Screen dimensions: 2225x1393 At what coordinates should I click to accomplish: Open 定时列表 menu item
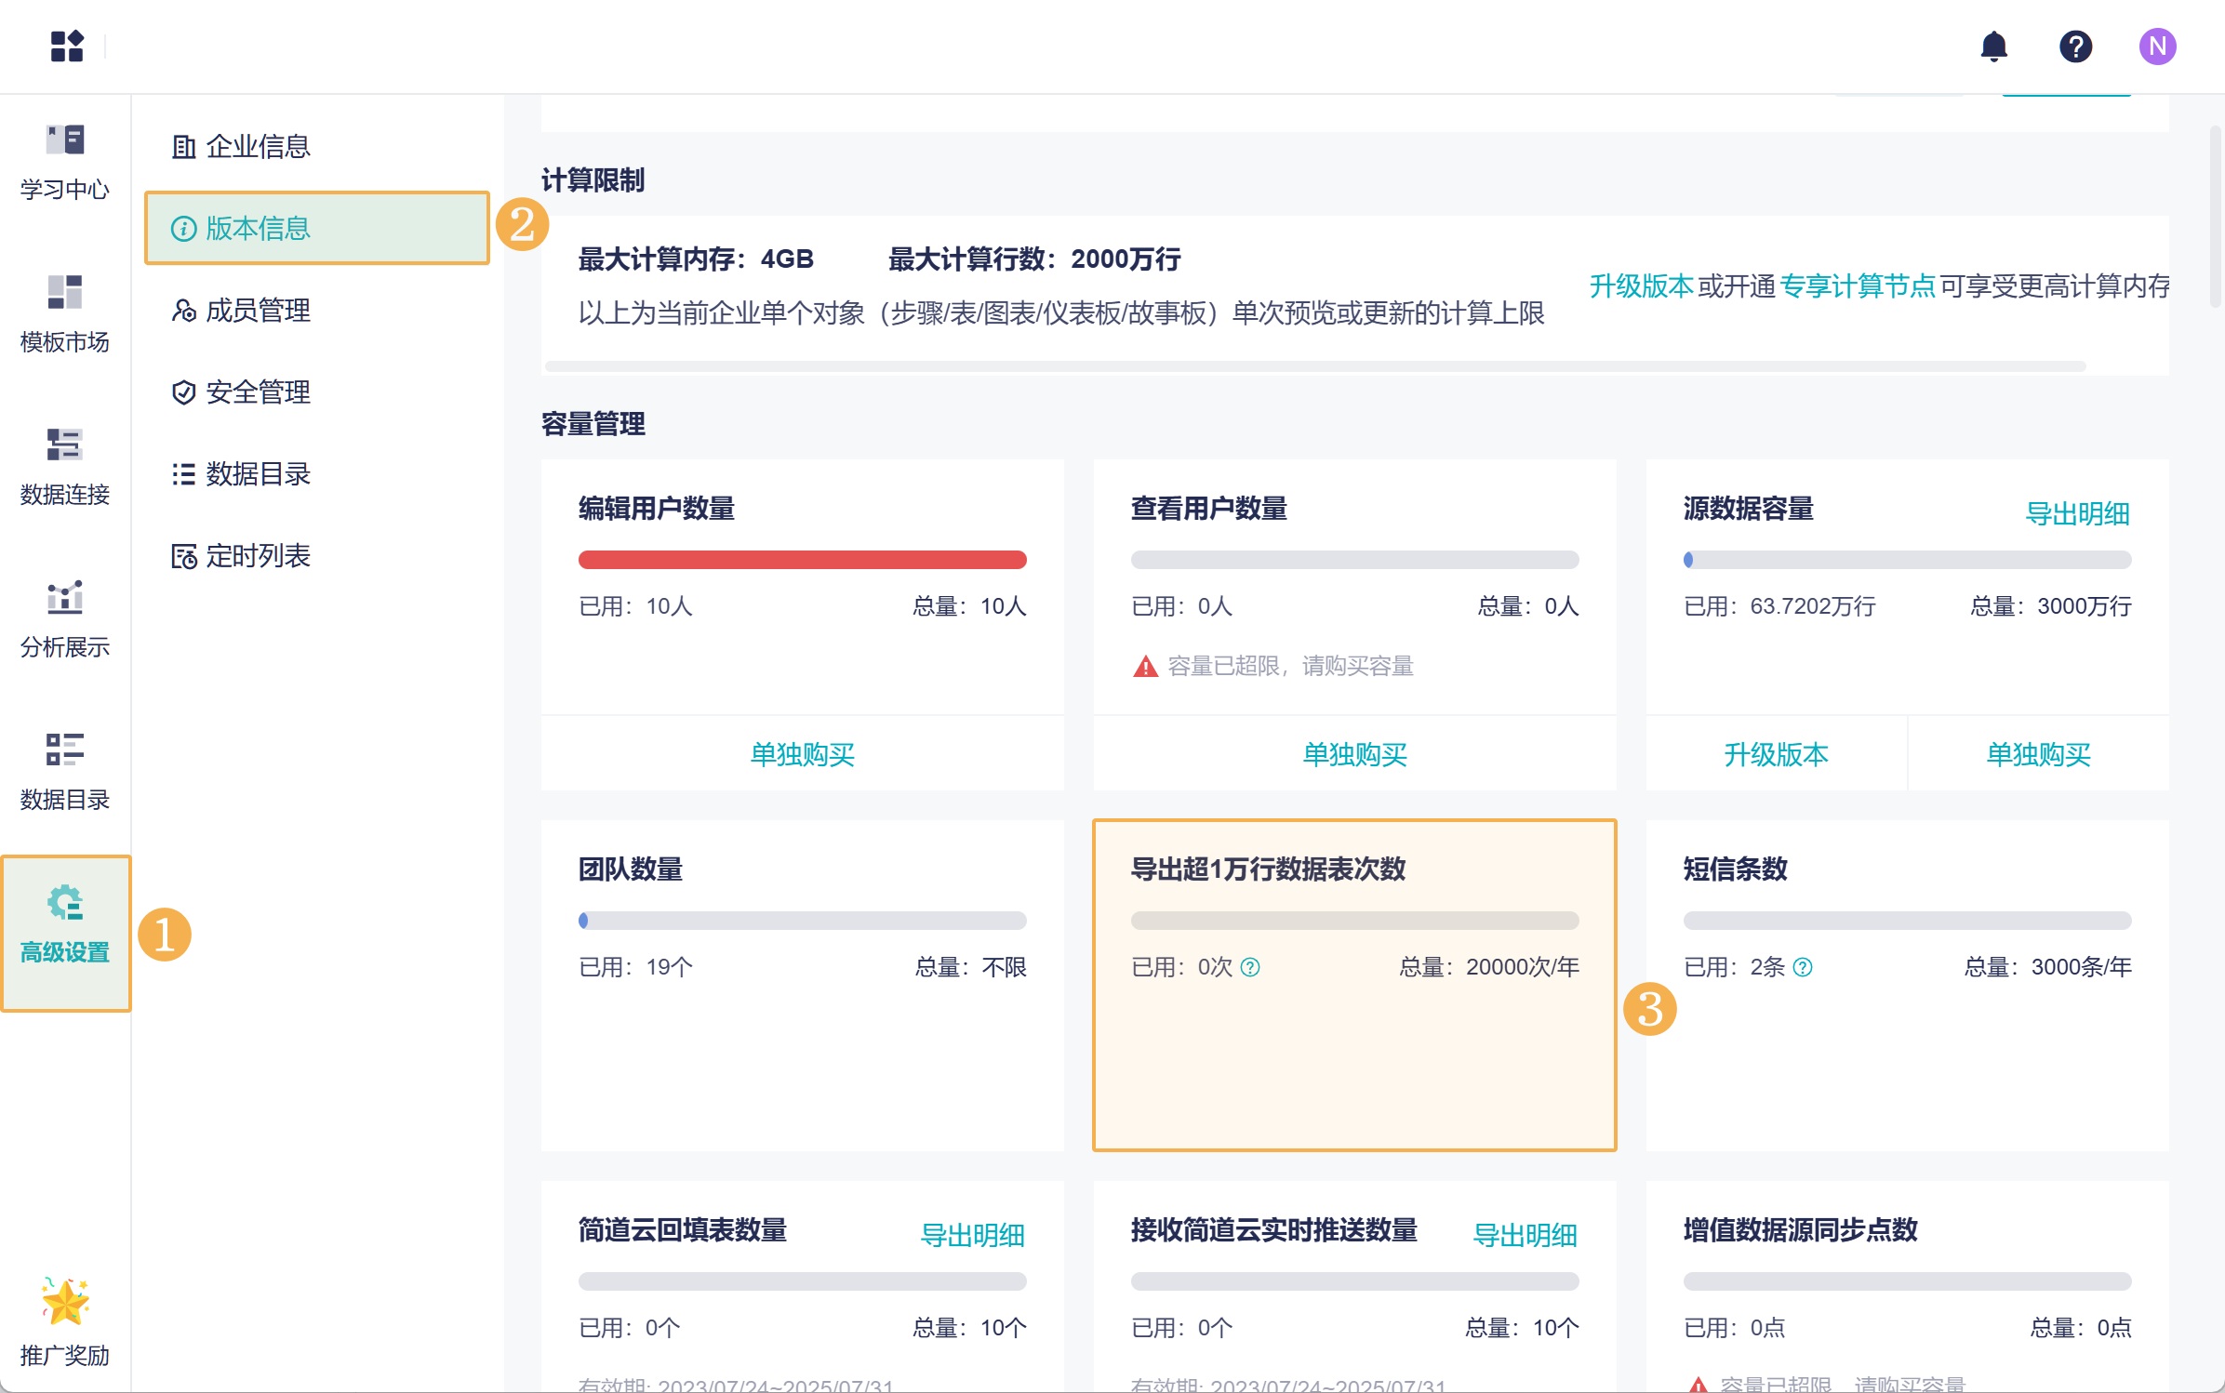[257, 555]
